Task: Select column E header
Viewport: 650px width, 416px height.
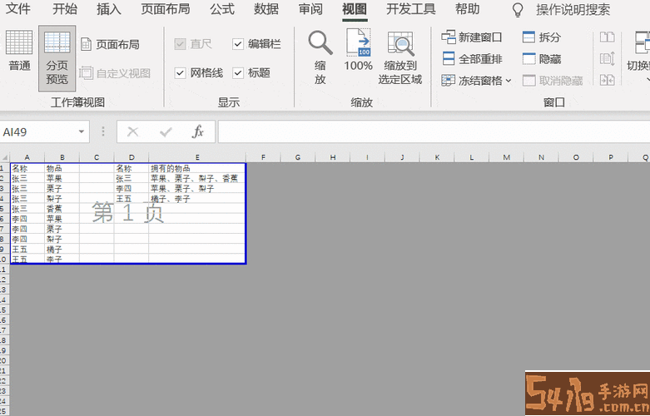Action: (x=197, y=157)
